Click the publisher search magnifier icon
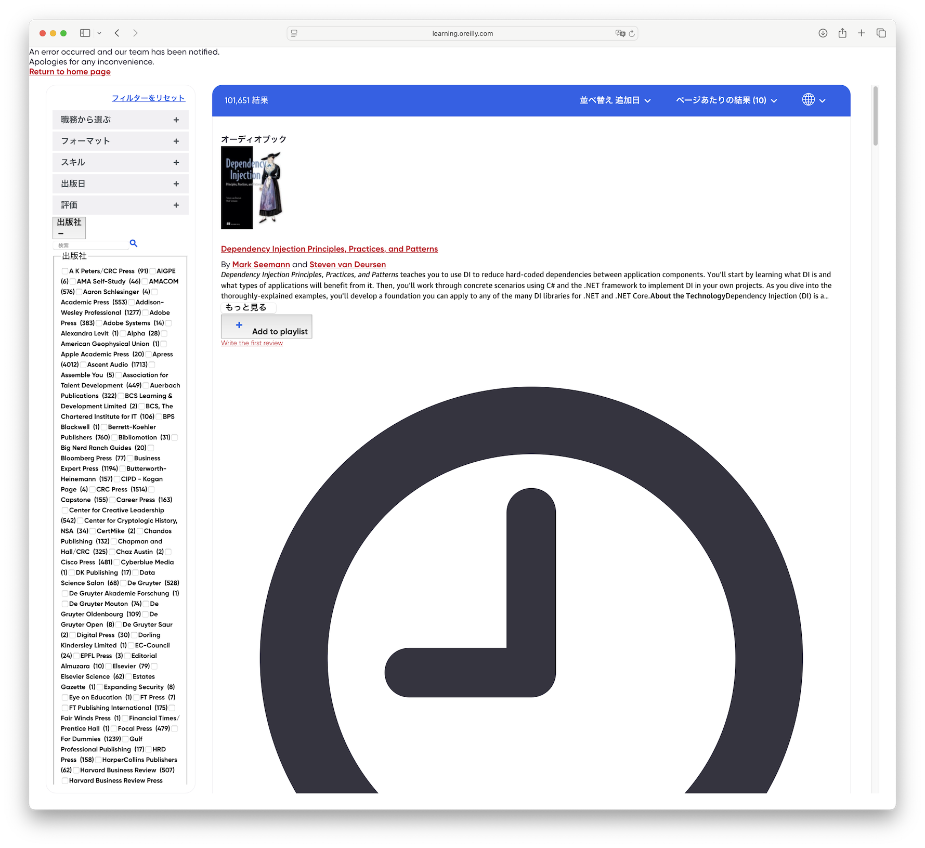The height and width of the screenshot is (848, 925). click(134, 243)
